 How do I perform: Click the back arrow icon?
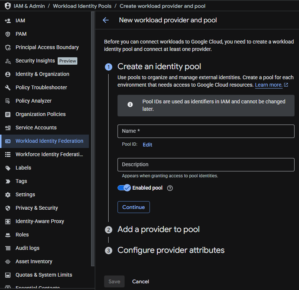point(106,20)
